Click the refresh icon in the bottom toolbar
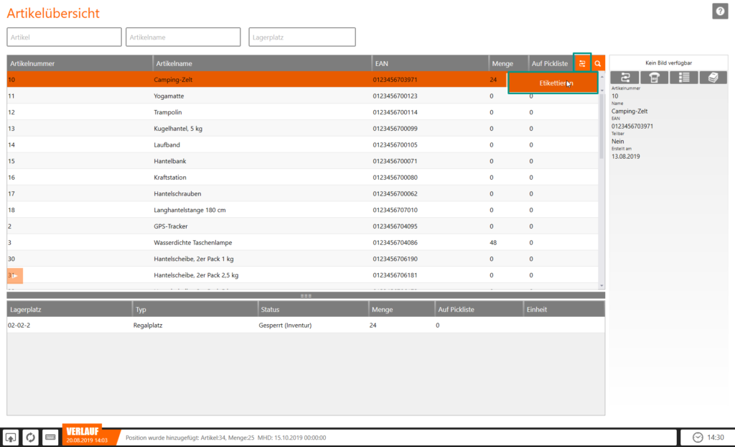Viewport: 735px width, 447px height. pyautogui.click(x=30, y=437)
